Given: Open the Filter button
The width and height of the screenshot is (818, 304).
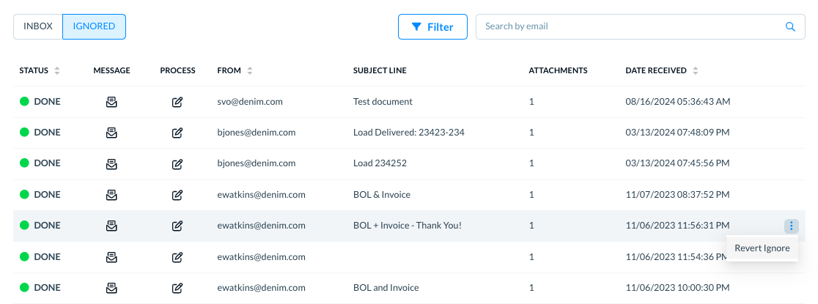Looking at the screenshot, I should coord(432,26).
